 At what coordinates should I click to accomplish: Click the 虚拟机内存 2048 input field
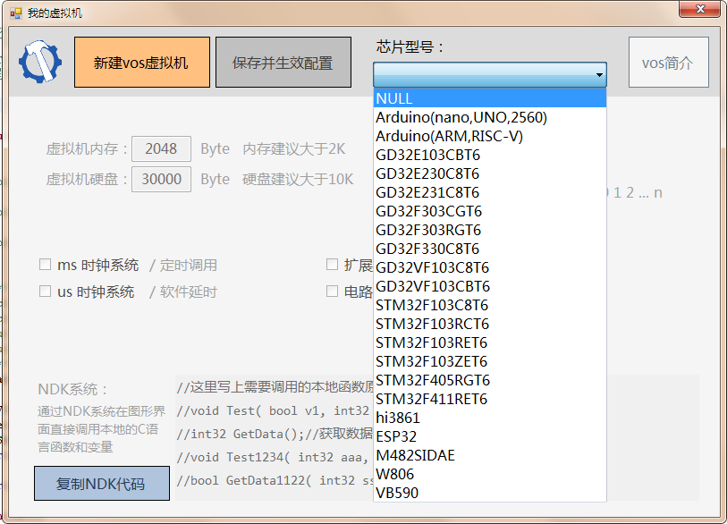click(161, 148)
